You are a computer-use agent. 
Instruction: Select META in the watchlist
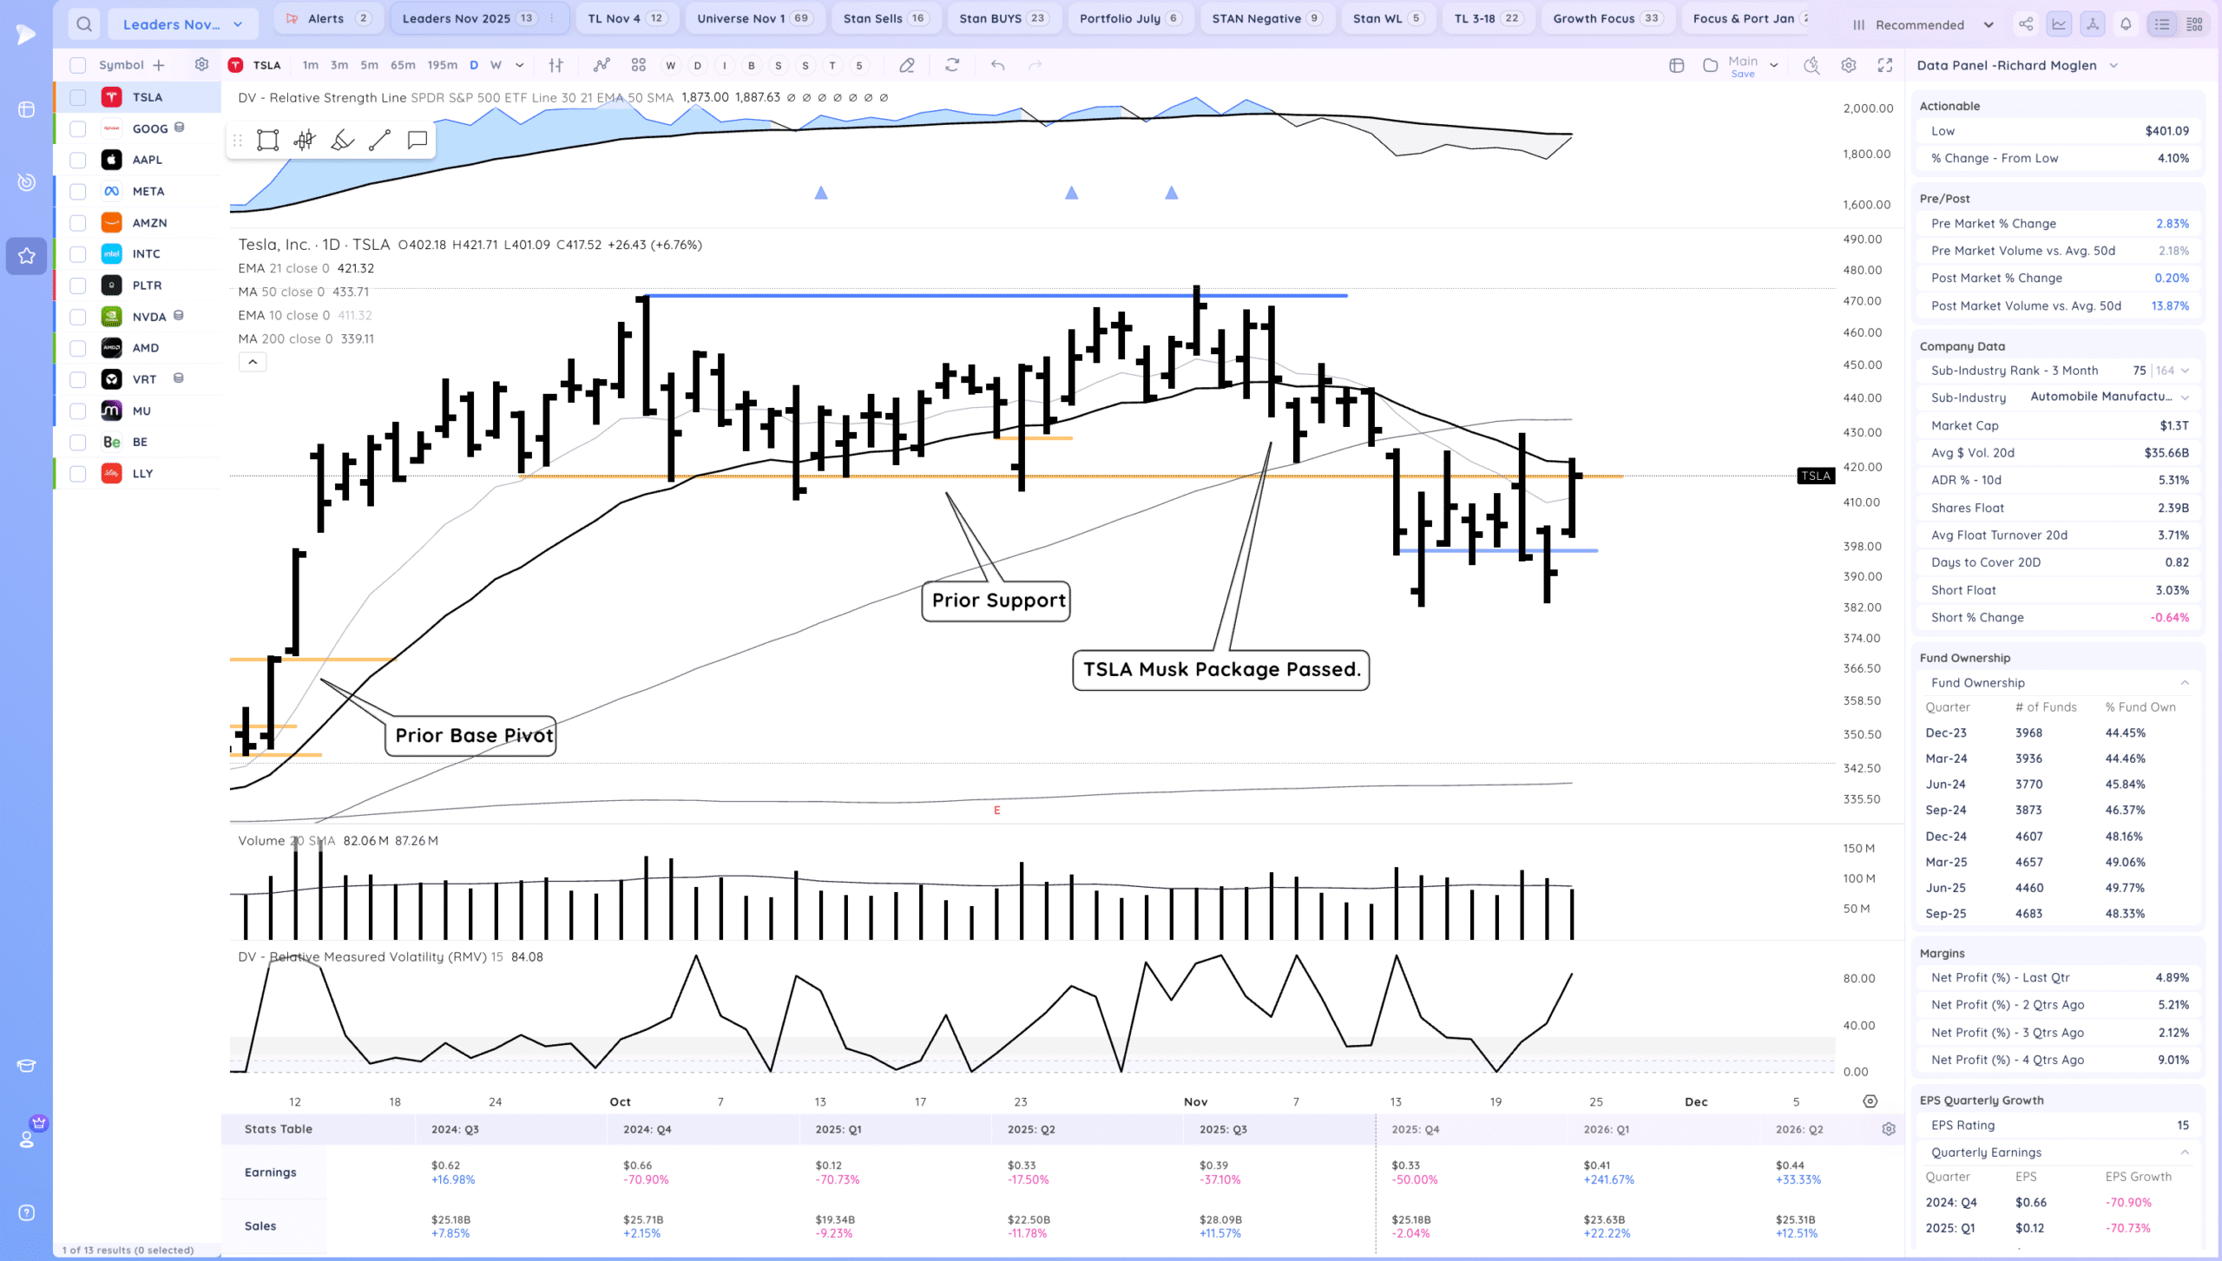click(148, 191)
